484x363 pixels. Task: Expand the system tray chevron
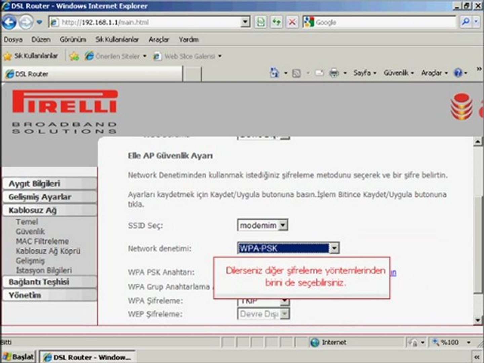click(476, 357)
